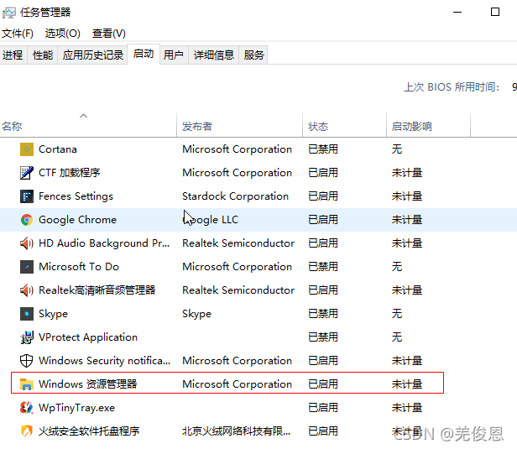517x449 pixels.
Task: Select the Cortana name text
Action: 58,149
